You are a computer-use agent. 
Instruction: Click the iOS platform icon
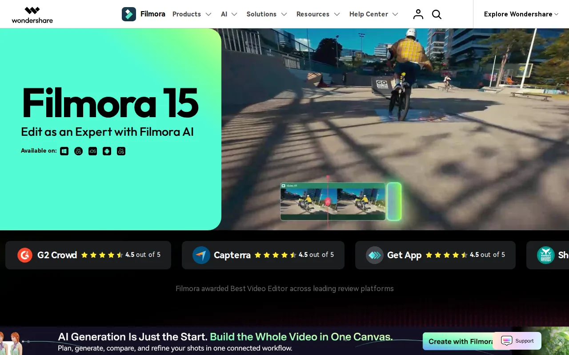click(x=92, y=151)
